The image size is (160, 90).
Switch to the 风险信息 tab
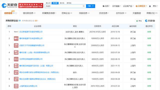(84, 13)
